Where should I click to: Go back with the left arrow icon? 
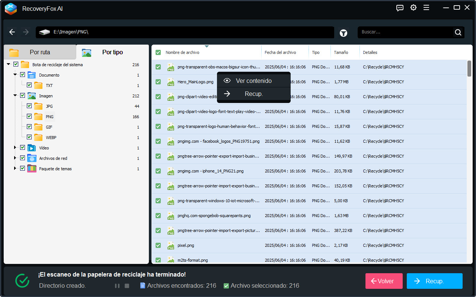12,32
